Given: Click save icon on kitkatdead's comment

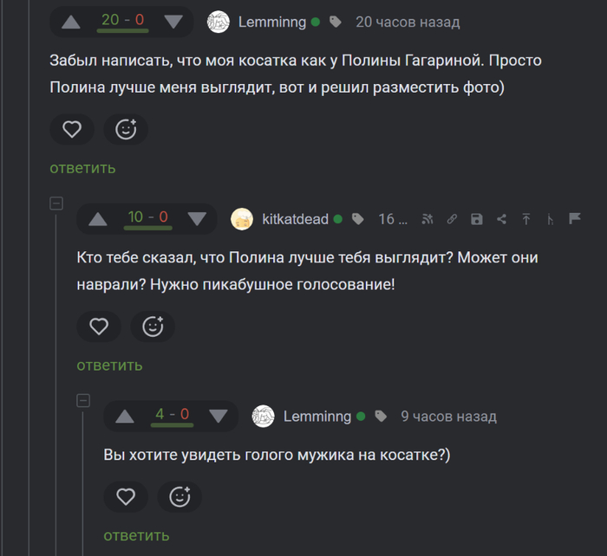Looking at the screenshot, I should click(476, 219).
